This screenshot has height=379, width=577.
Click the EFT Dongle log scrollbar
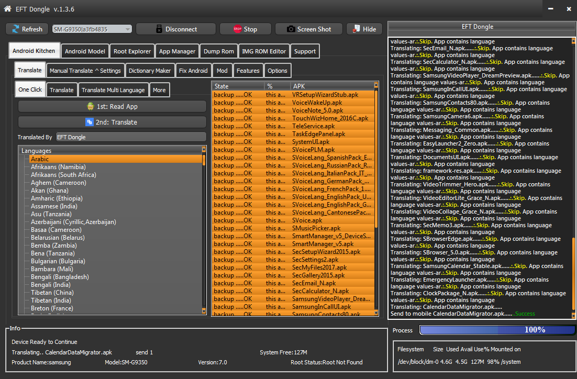tap(573, 178)
